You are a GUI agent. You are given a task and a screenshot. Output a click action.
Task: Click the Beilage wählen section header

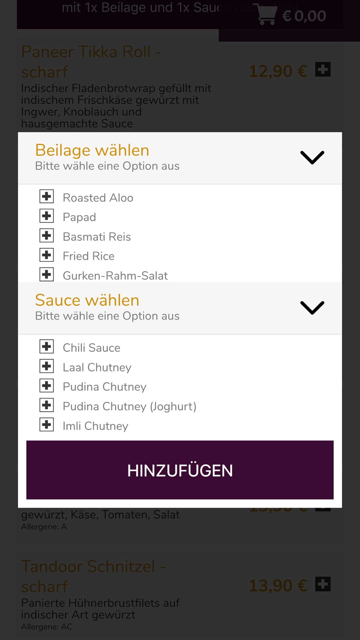coord(92,150)
